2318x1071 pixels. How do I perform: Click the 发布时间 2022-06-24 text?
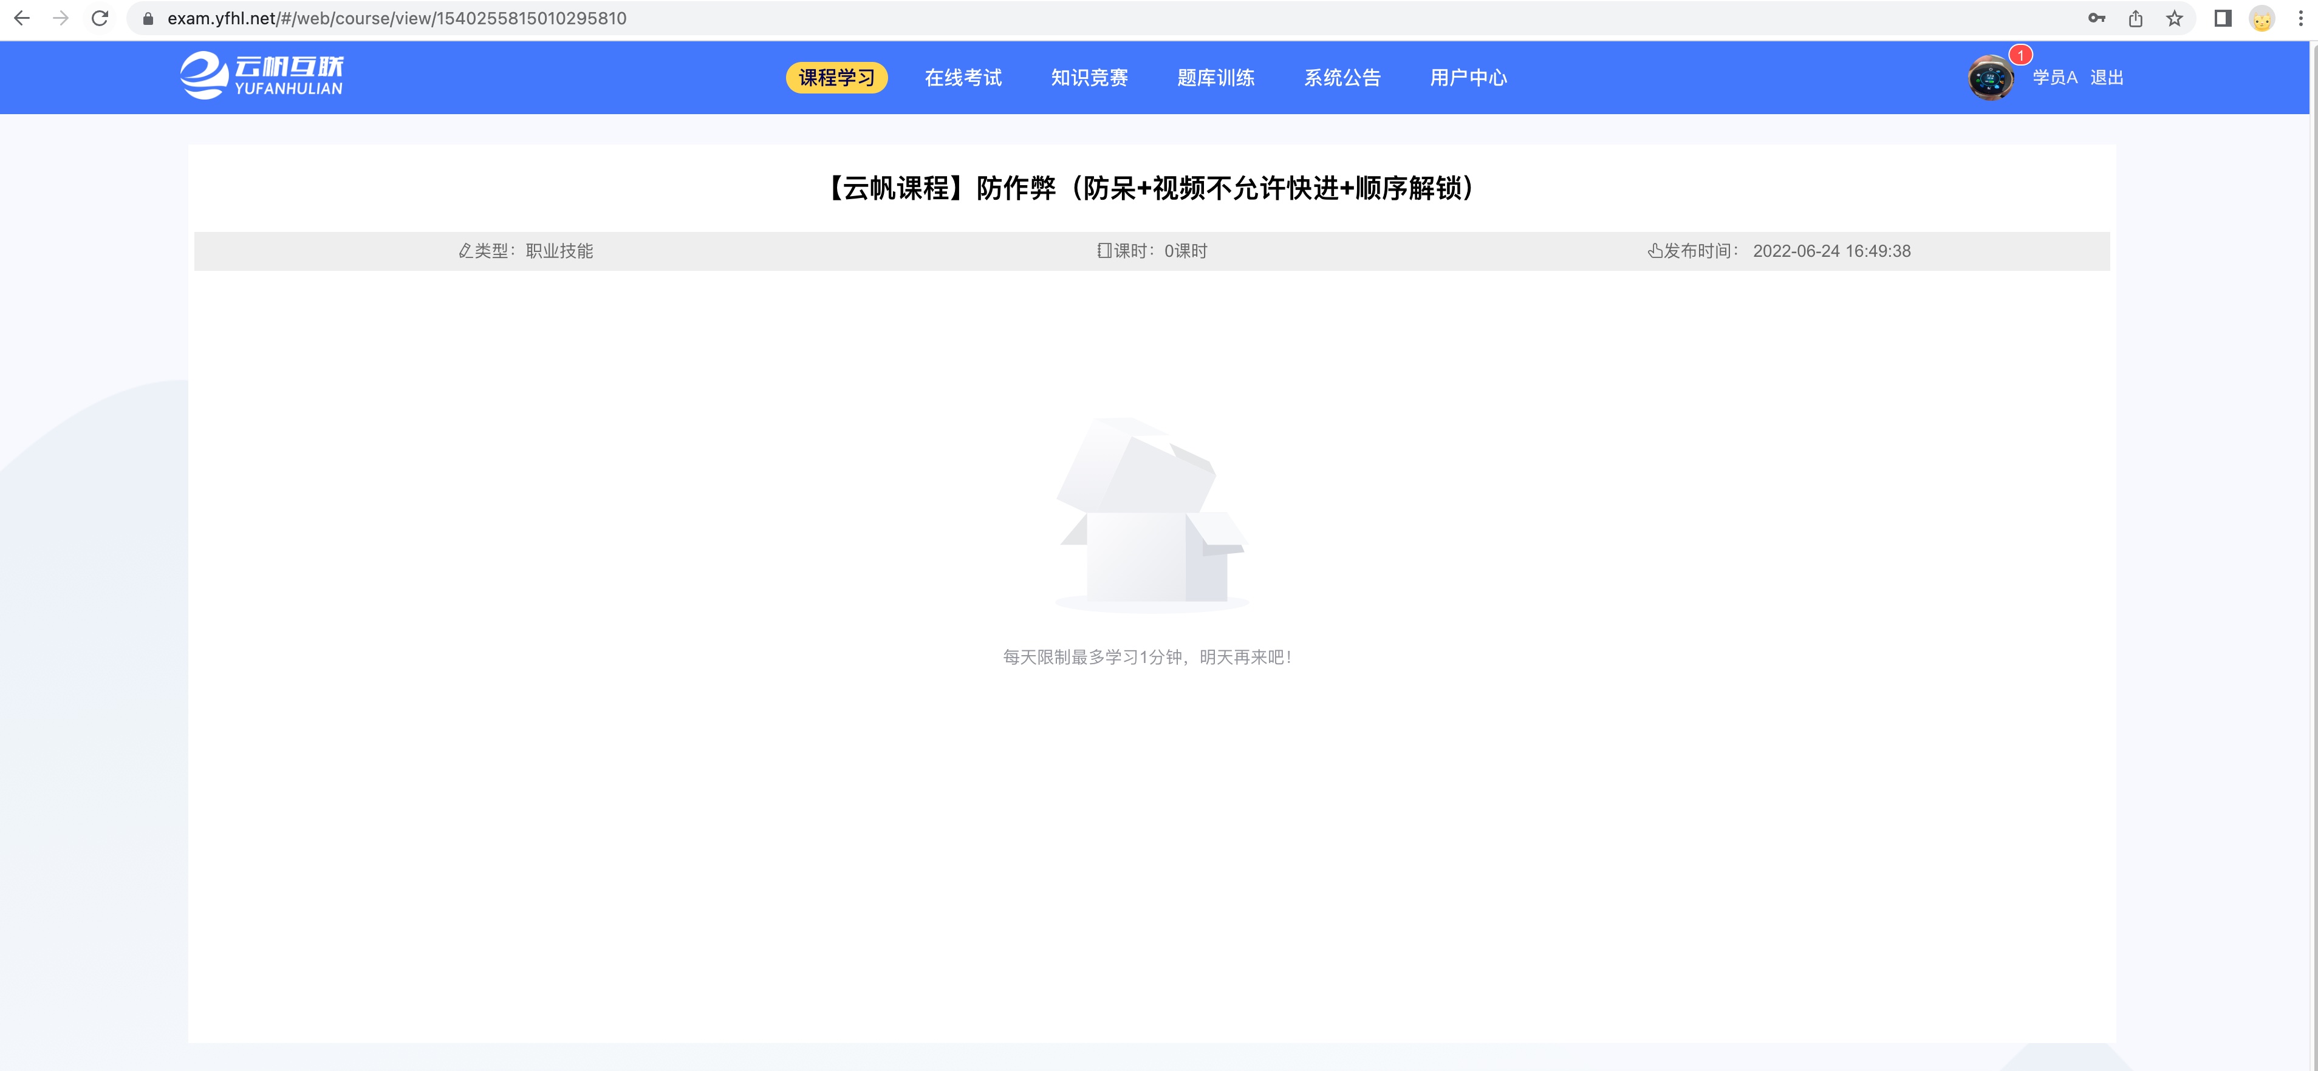[1780, 251]
